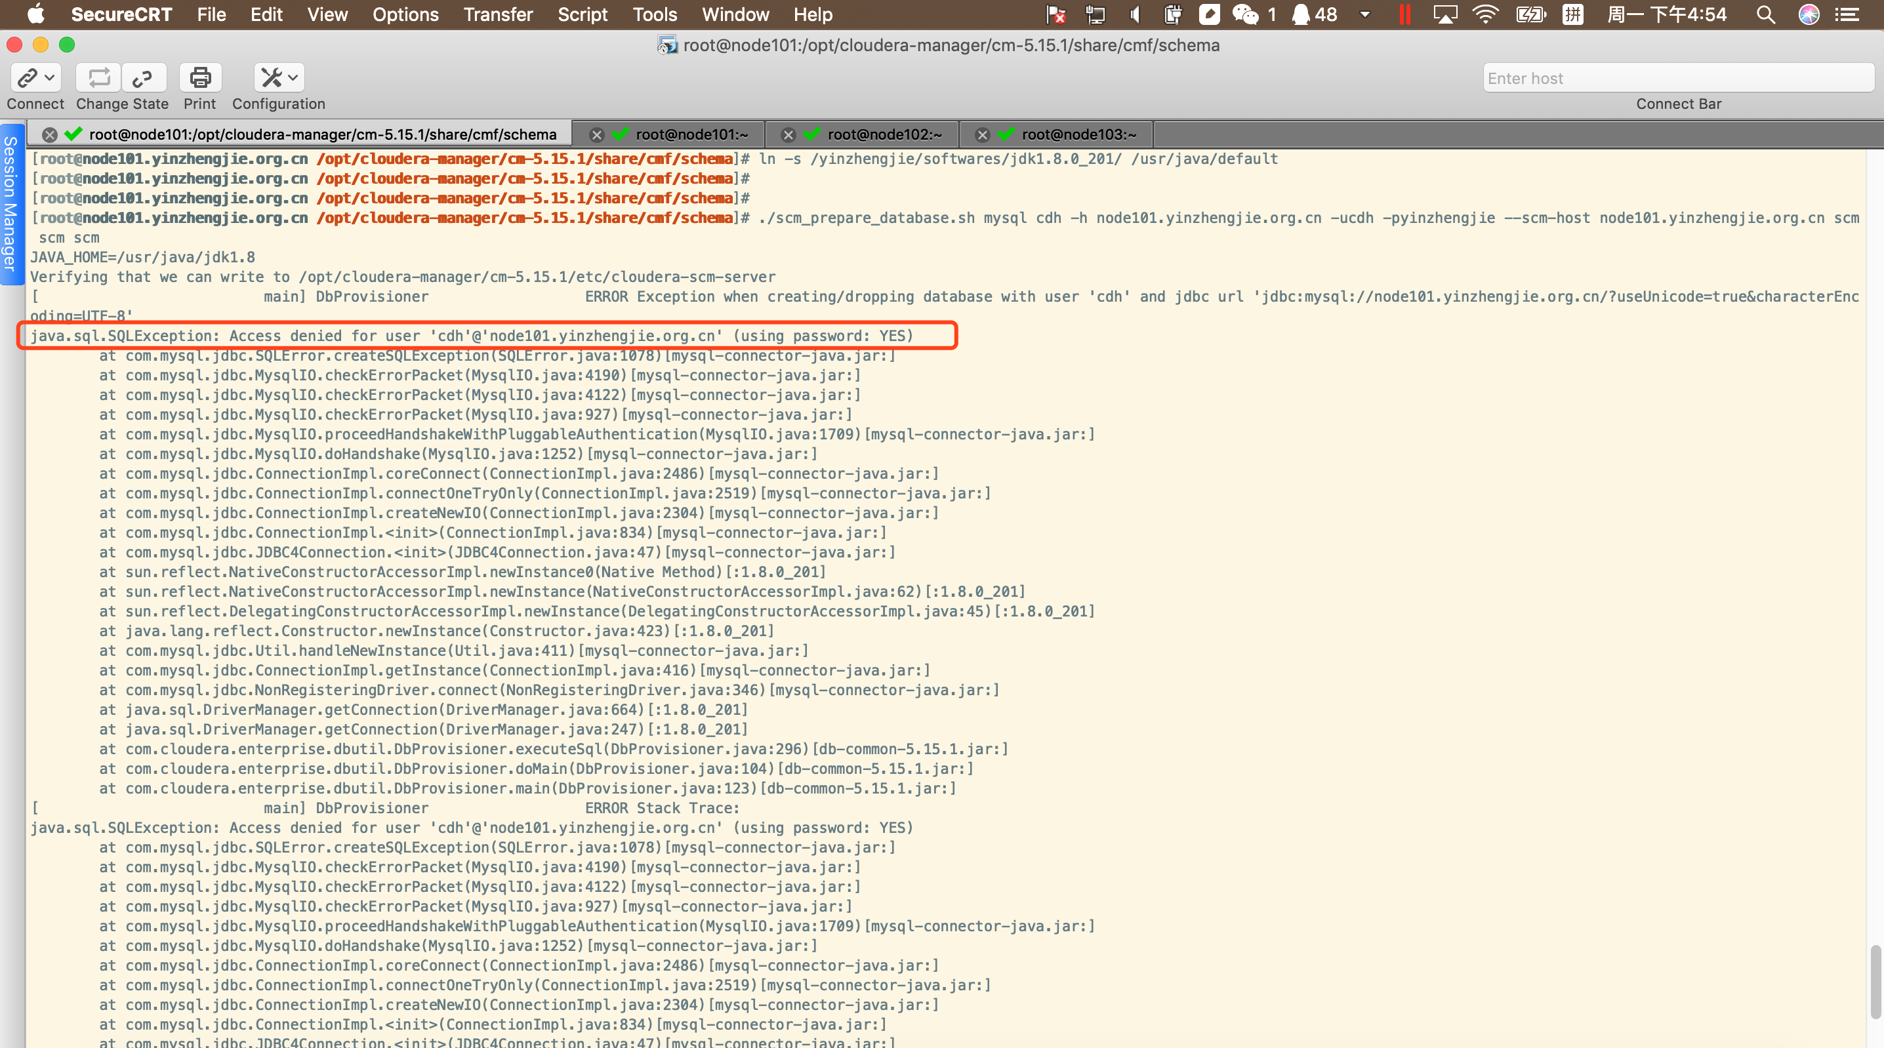Image resolution: width=1884 pixels, height=1048 pixels.
Task: Click the battery charging status icon
Action: click(1530, 14)
